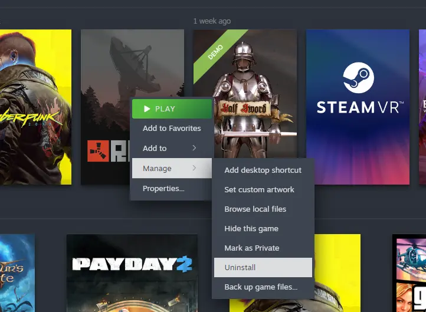The image size is (426, 312).
Task: Open the Cyberpunk 2077 game tile
Action: (x=35, y=106)
